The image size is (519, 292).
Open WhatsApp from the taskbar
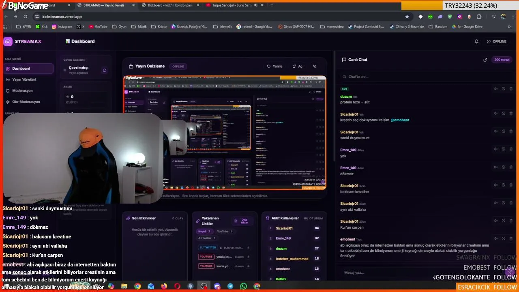243,286
